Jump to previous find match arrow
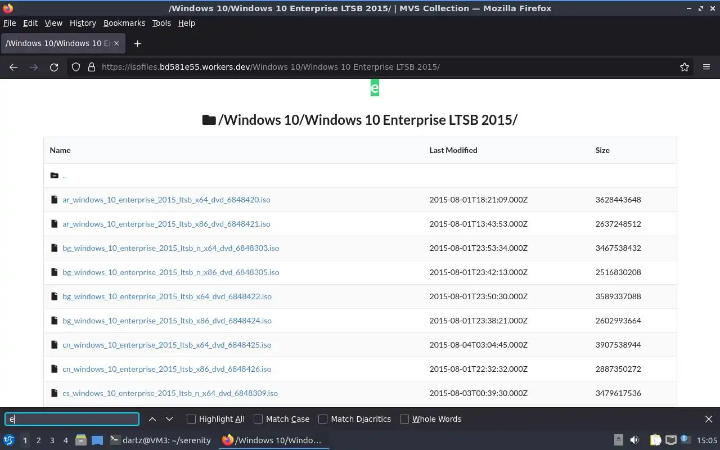Screen dimensions: 720x450 [x=152, y=419]
